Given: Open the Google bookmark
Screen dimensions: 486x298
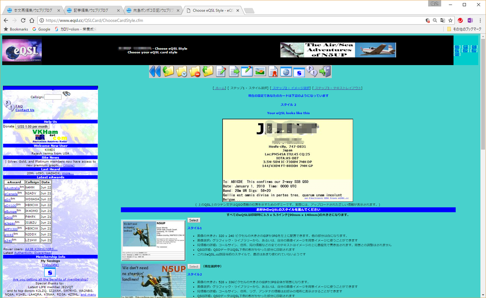Looking at the screenshot, I should coord(41,29).
